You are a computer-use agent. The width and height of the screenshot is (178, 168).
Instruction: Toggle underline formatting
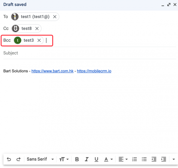click(x=96, y=159)
